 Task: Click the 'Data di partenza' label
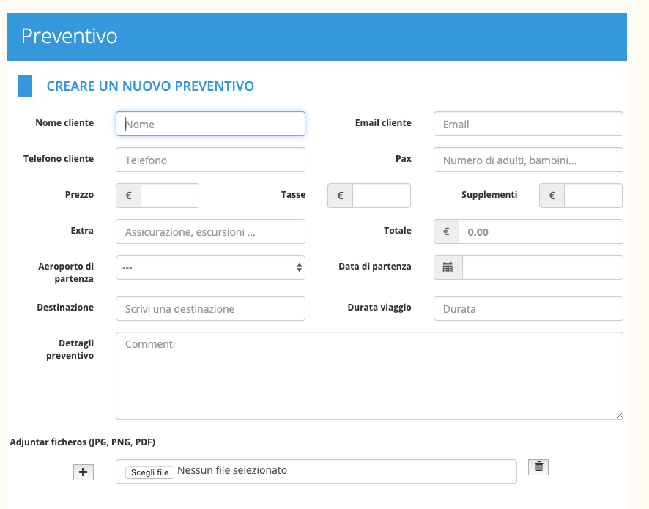click(x=375, y=267)
